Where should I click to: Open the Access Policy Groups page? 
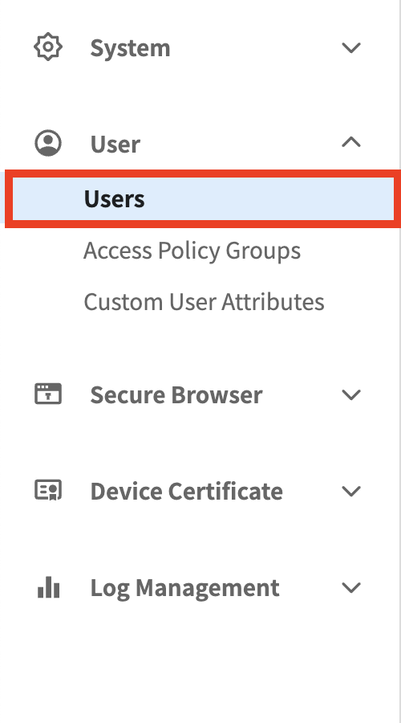(192, 251)
